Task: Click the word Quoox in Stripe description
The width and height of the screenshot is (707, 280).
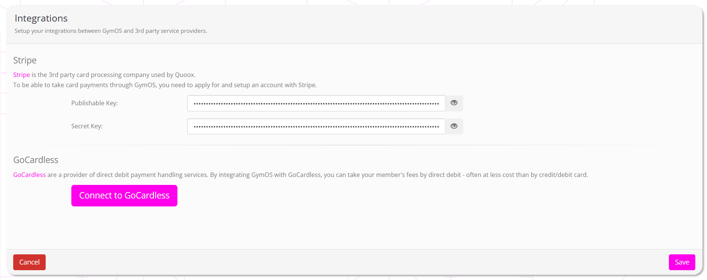Action: pyautogui.click(x=185, y=75)
